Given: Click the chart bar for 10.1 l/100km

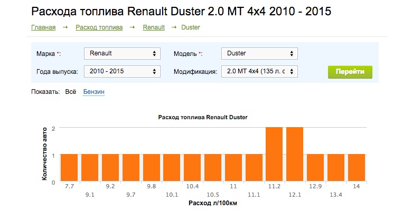Looking at the screenshot, I should pyautogui.click(x=172, y=168).
